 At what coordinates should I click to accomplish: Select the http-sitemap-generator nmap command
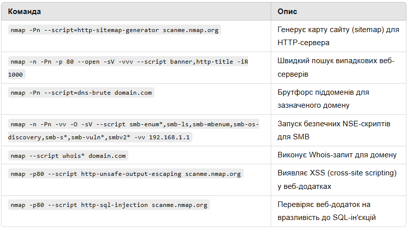click(114, 30)
